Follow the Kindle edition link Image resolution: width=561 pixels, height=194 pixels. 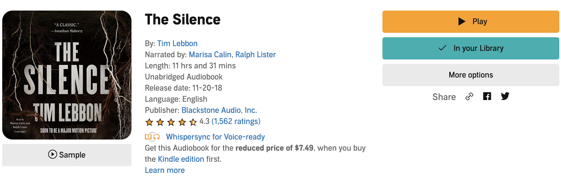coord(181,159)
